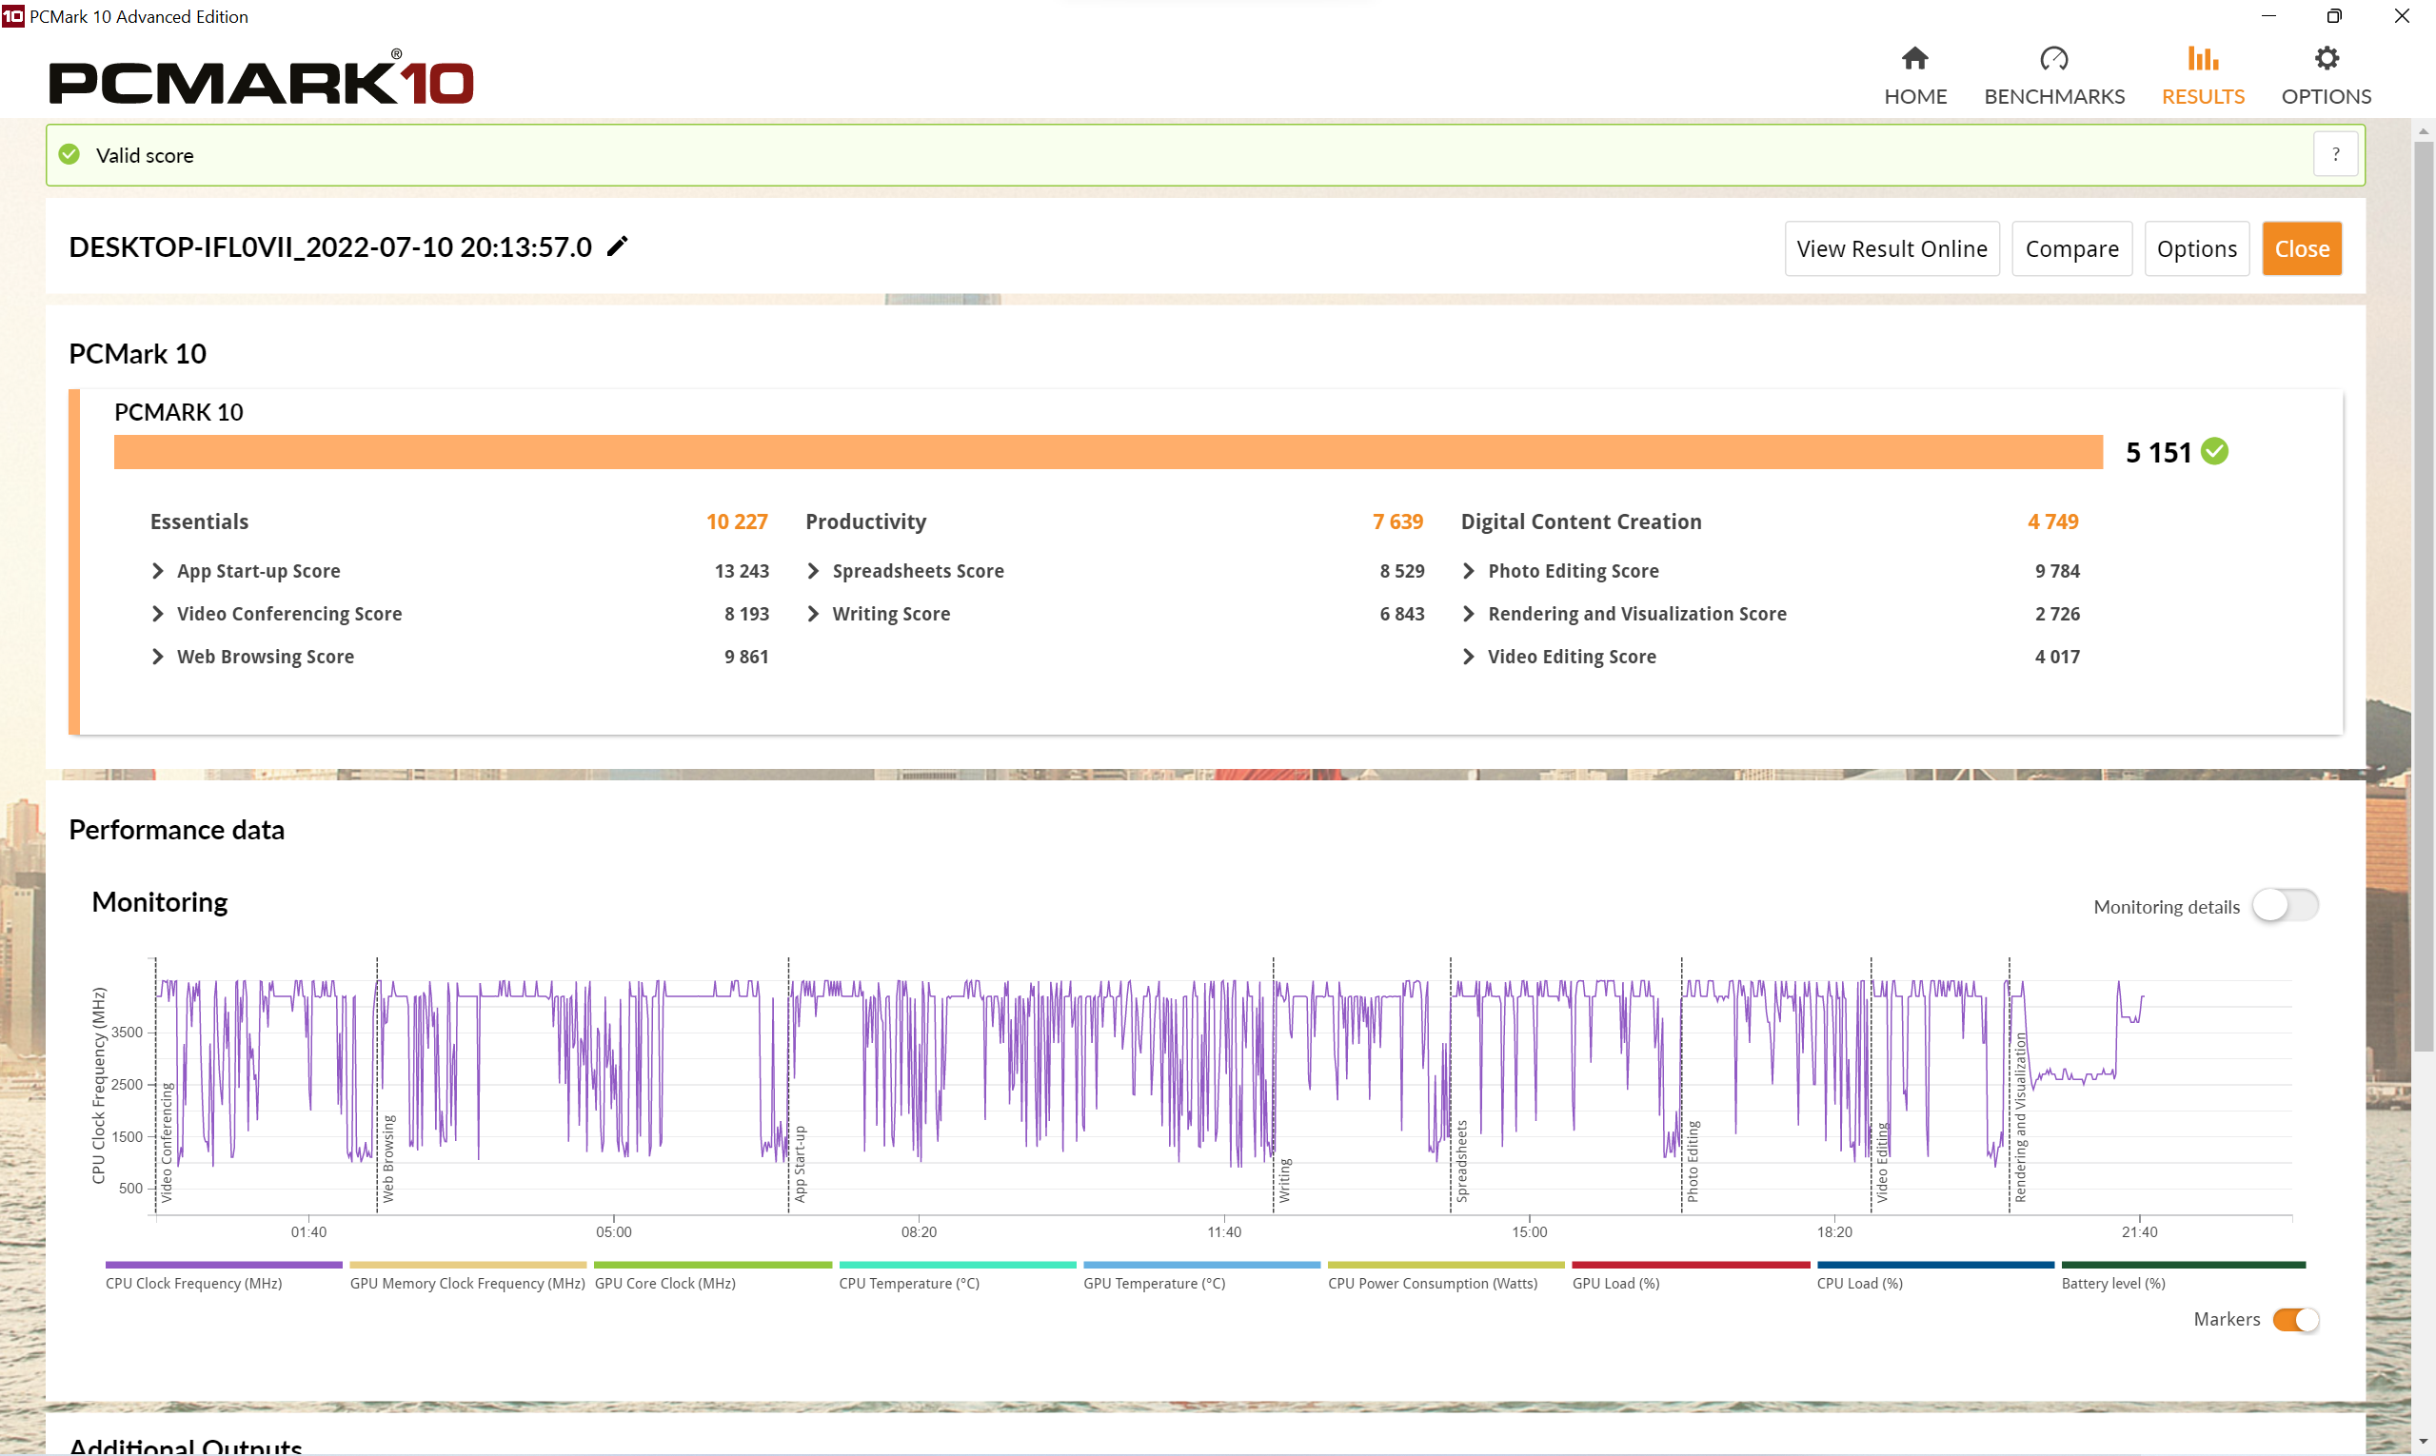Turn off the Markers toggle
The width and height of the screenshot is (2436, 1456).
2295,1320
